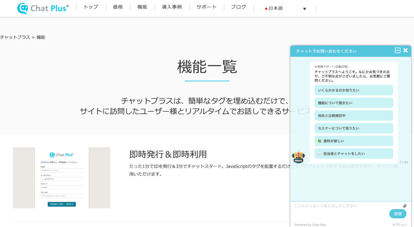Click the signup form screenshot thumbnail
414x227 pixels.
(x=62, y=178)
